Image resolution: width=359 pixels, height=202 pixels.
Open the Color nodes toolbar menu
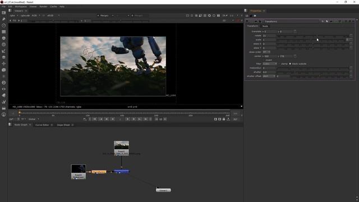(4, 38)
